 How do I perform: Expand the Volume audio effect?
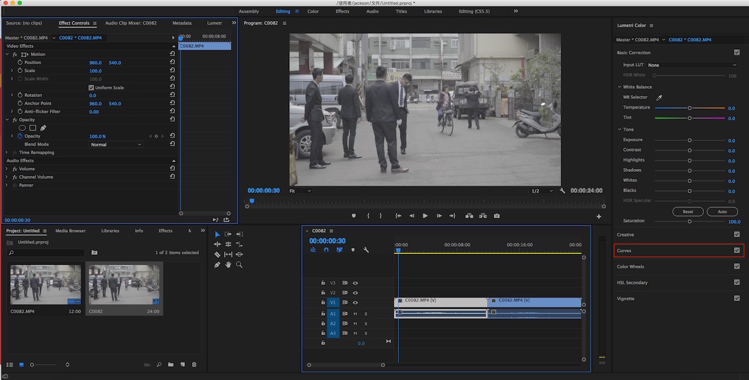[7, 169]
